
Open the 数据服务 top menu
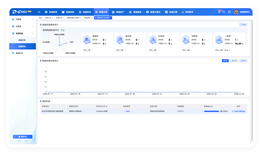coord(135,12)
